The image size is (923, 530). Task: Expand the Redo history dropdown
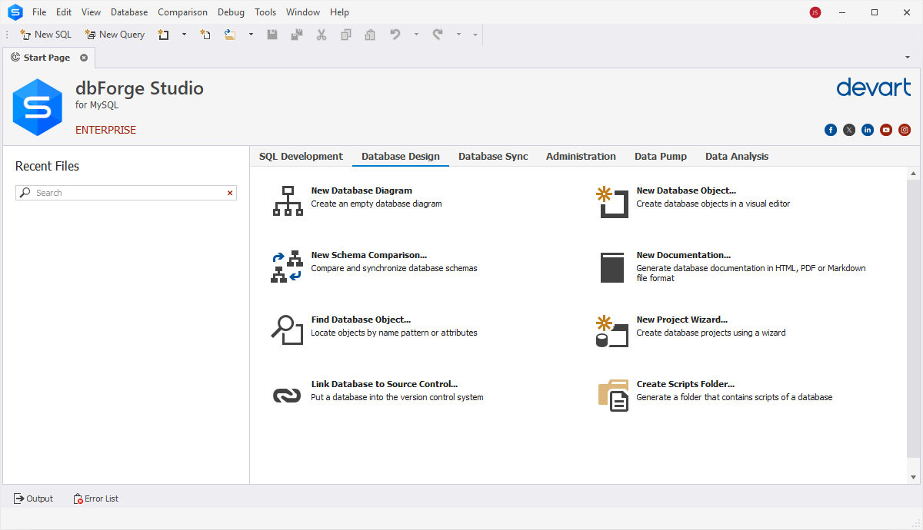(x=458, y=35)
